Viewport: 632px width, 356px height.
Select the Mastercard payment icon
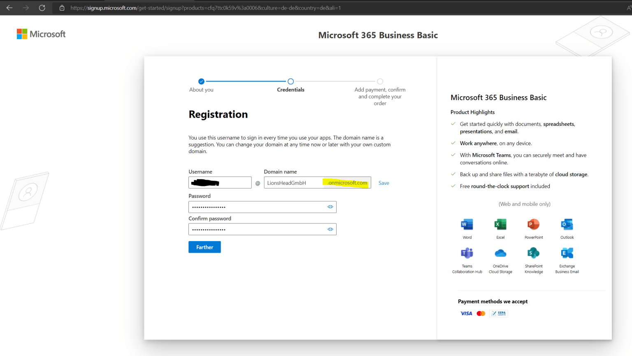(x=481, y=313)
